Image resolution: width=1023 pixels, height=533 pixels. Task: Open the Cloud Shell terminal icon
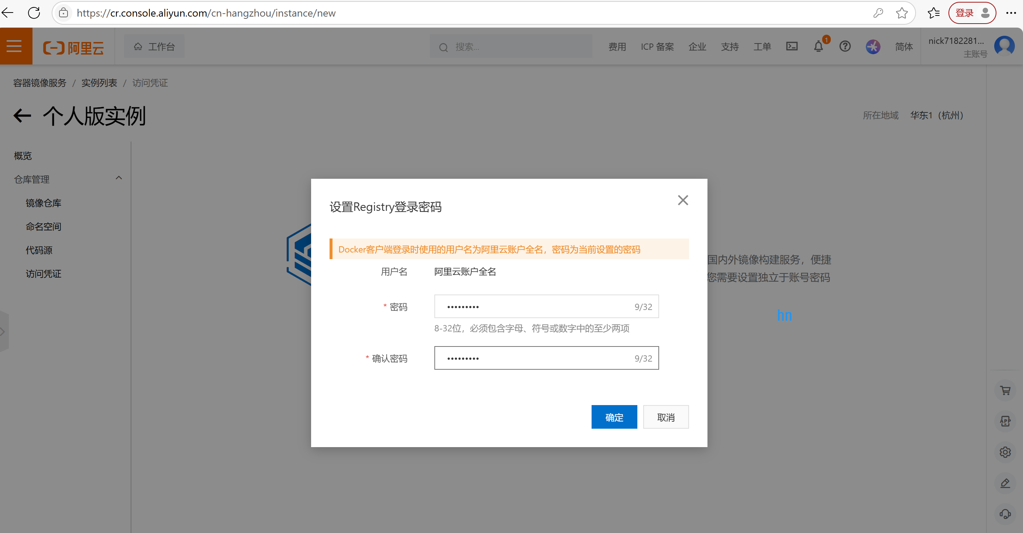click(792, 46)
